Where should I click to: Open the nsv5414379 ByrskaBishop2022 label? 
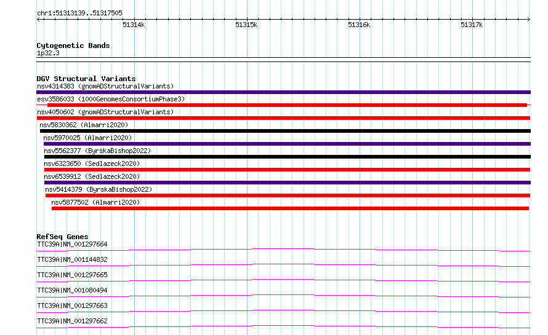tap(99, 189)
